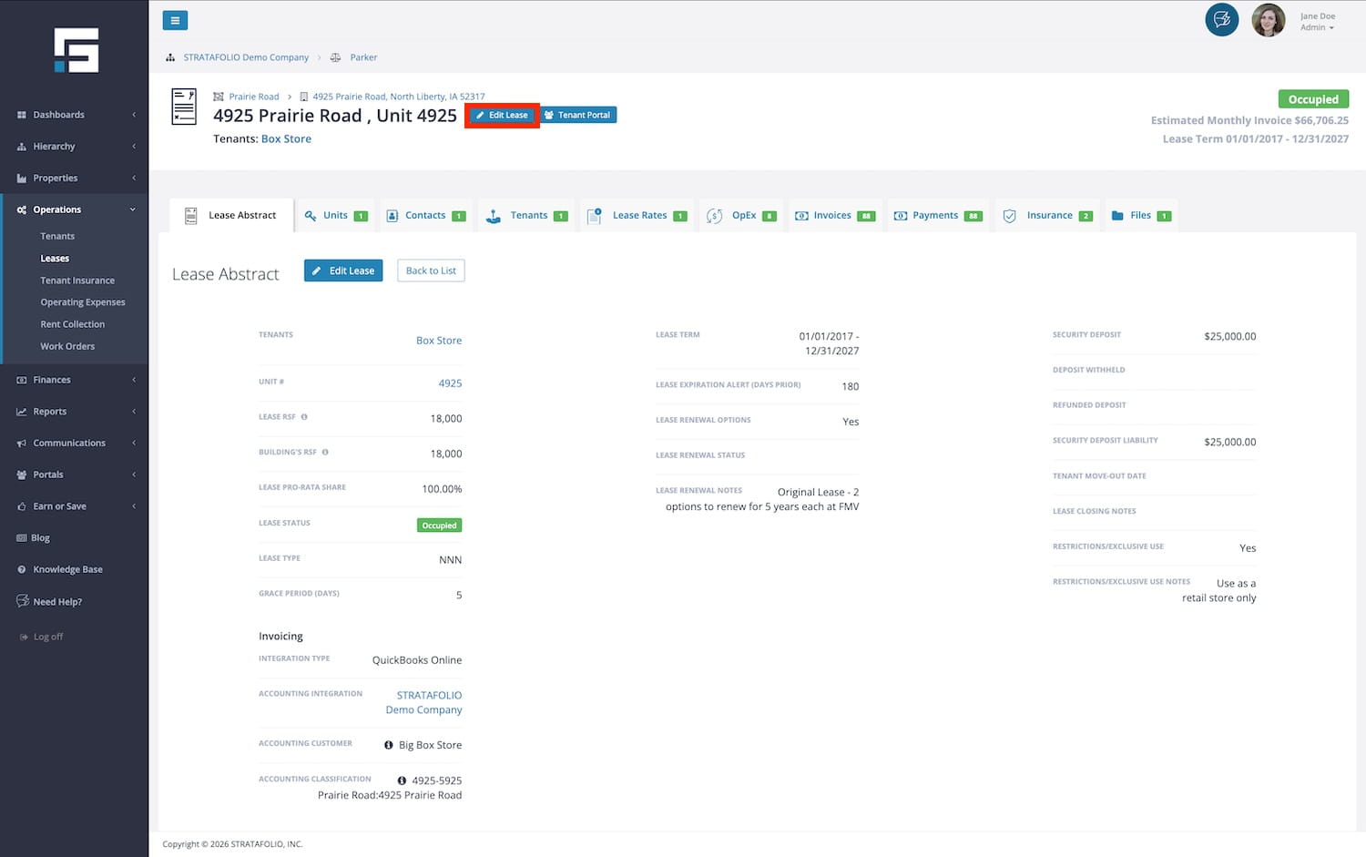The height and width of the screenshot is (857, 1366).
Task: Open the Jane Doe Admin dropdown
Action: tap(1317, 22)
